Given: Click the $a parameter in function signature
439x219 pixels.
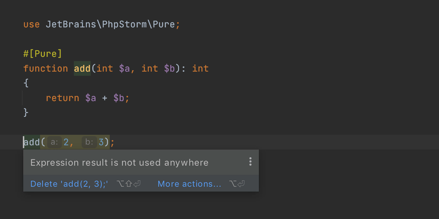Looking at the screenshot, I should (x=125, y=68).
